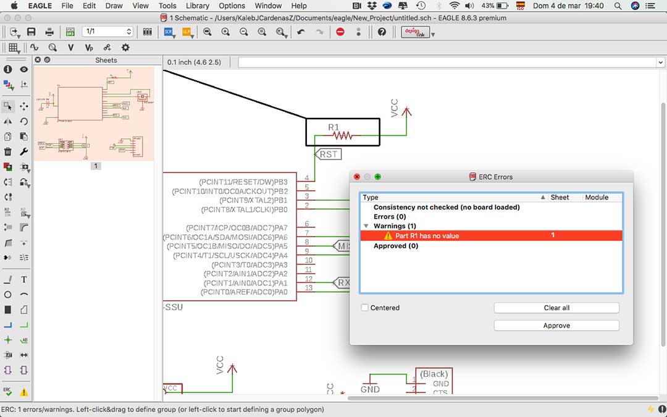Viewport: 667px width, 417px height.
Task: Choose the Rectangle drawing tool
Action: [x=7, y=310]
